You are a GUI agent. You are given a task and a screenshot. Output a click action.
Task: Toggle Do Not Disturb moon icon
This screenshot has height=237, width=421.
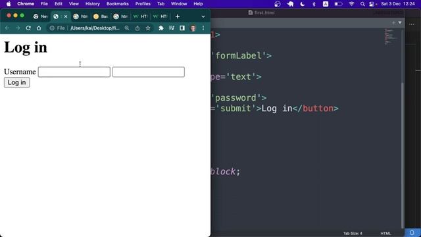coord(302,4)
